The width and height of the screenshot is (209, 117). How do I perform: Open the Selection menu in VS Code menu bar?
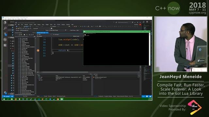[9, 19]
